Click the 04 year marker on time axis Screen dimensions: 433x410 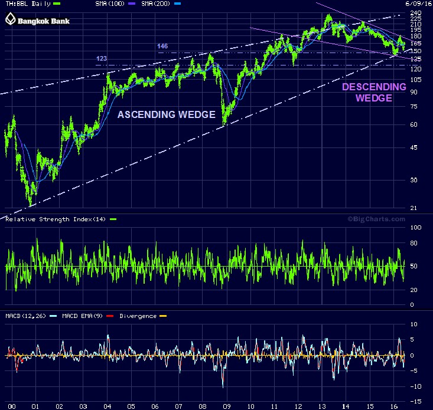108,406
